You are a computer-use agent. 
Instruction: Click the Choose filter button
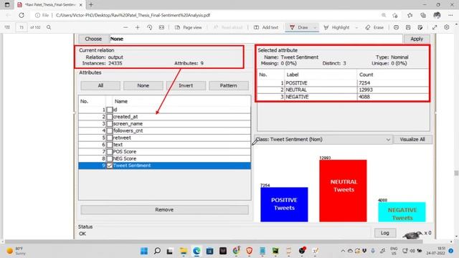(93, 39)
